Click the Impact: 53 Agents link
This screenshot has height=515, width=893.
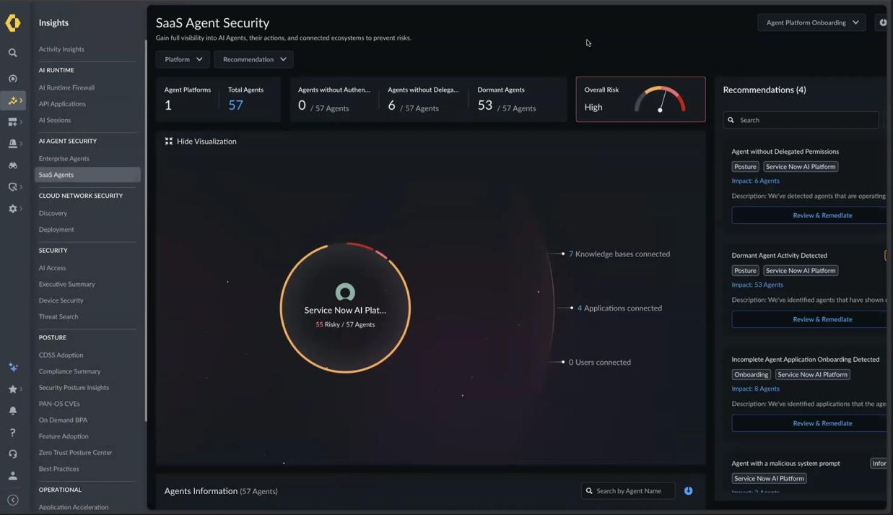coord(757,285)
